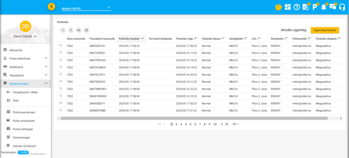The height and width of the screenshot is (158, 349).
Task: Click the table settings gear icon
Action: tap(86, 30)
